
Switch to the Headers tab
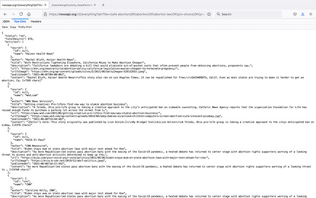pos(36,22)
